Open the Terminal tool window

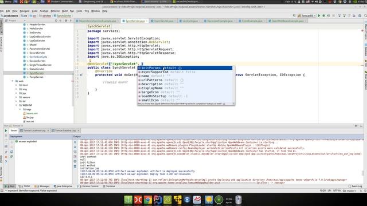coord(109,187)
